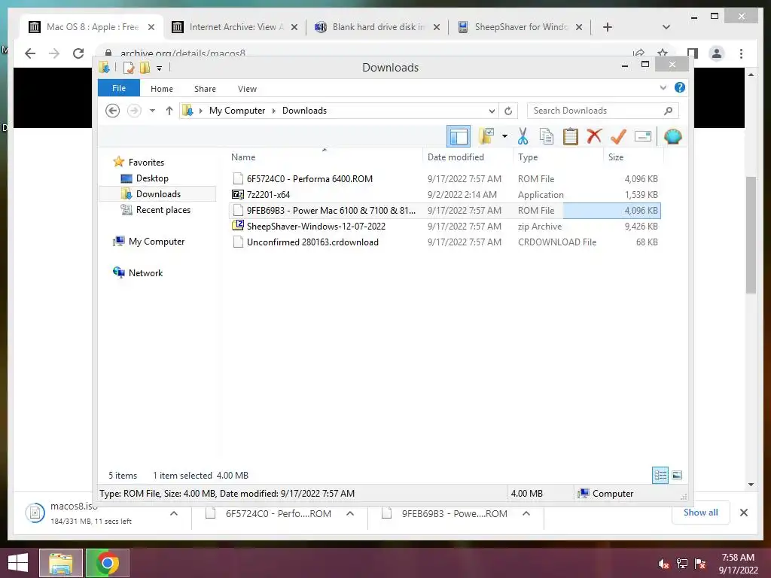Select Downloads in the navigation pane

(x=158, y=193)
